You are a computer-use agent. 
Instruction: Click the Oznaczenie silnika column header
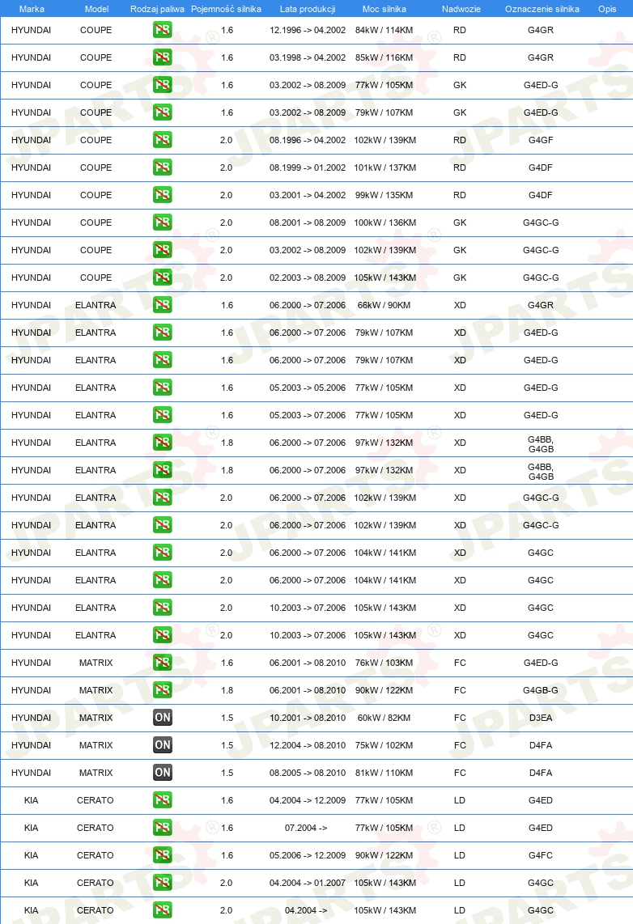click(x=542, y=9)
